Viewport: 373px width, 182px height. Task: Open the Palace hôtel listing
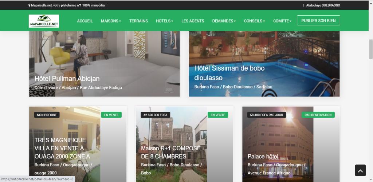point(263,157)
